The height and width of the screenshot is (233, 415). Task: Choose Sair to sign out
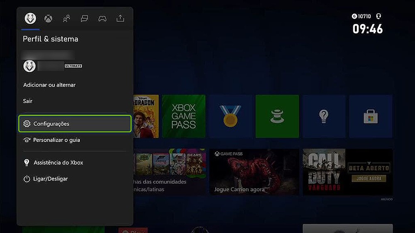[x=28, y=101]
